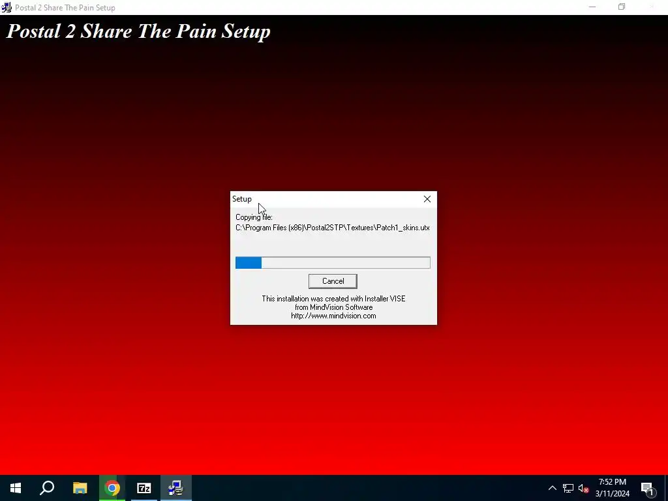Click the Setup dialog title
Viewport: 668px width, 501px height.
[x=242, y=199]
